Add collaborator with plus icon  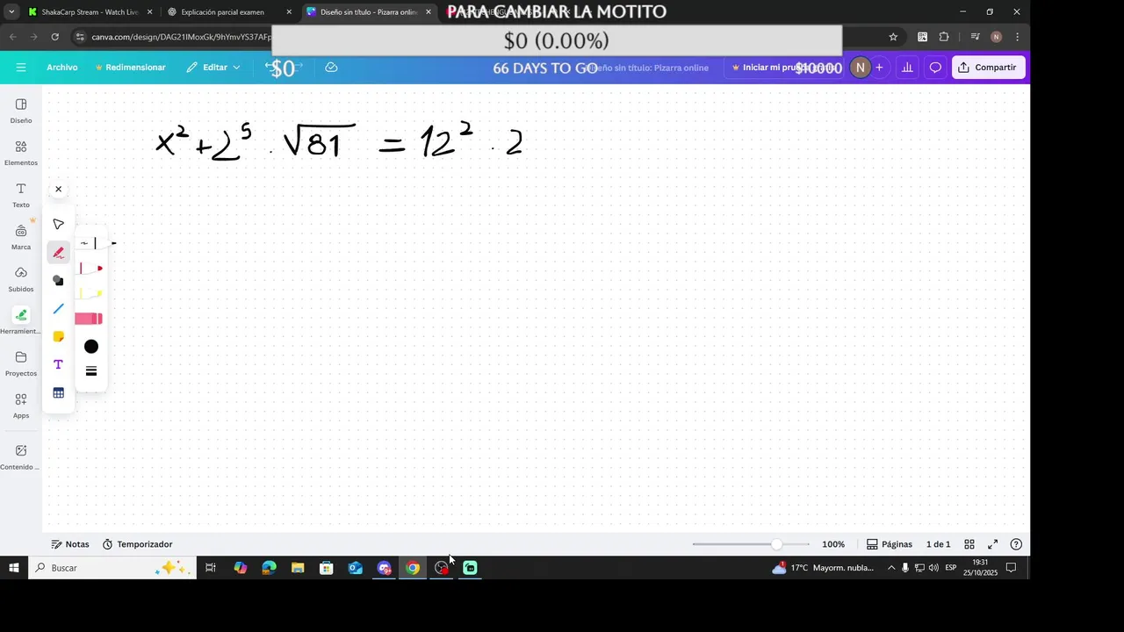click(x=879, y=68)
